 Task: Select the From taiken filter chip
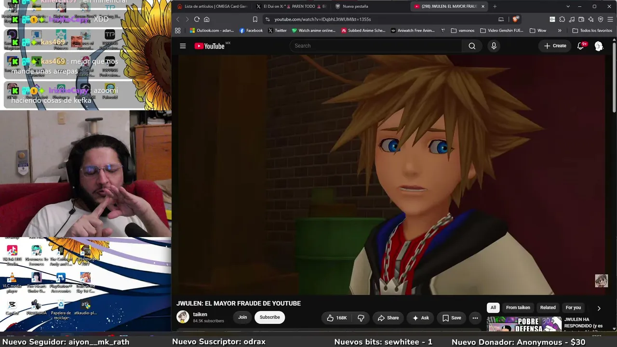click(518, 307)
